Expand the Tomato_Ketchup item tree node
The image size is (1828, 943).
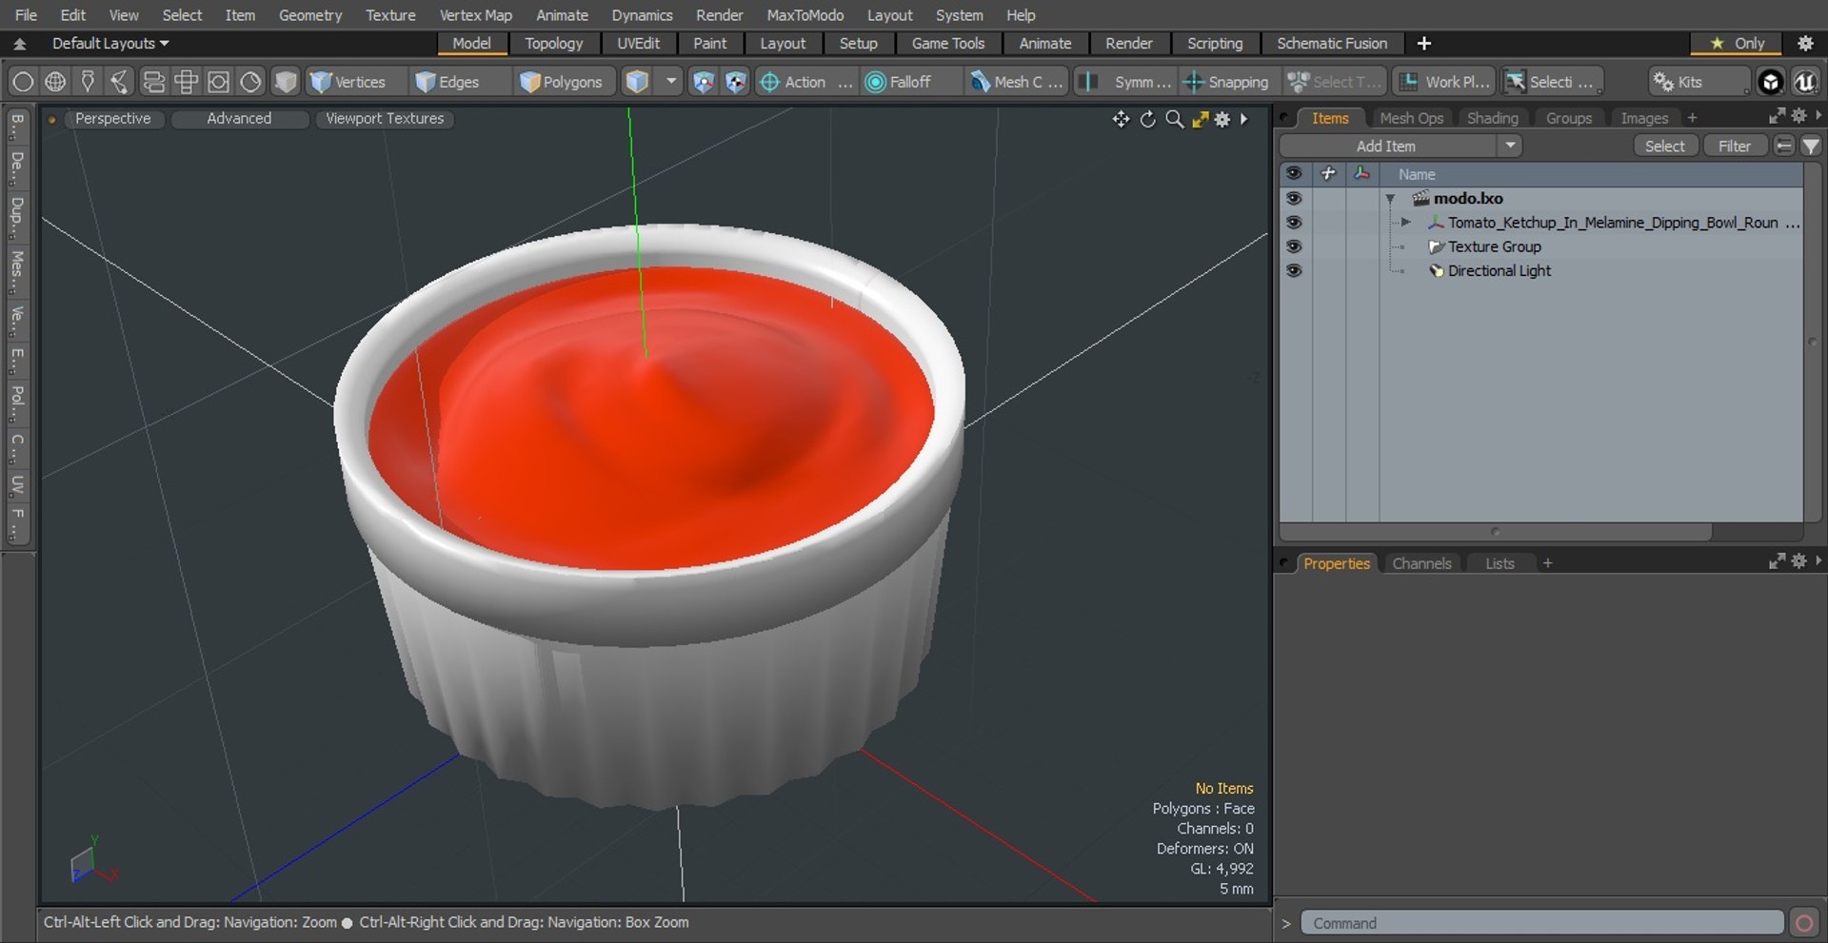[x=1406, y=222]
